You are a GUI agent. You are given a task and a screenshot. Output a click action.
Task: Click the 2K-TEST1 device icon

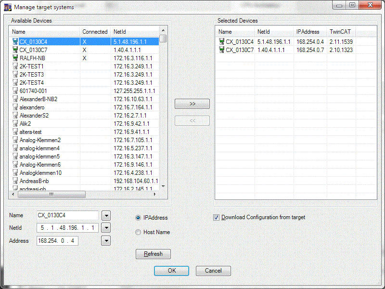[15, 66]
